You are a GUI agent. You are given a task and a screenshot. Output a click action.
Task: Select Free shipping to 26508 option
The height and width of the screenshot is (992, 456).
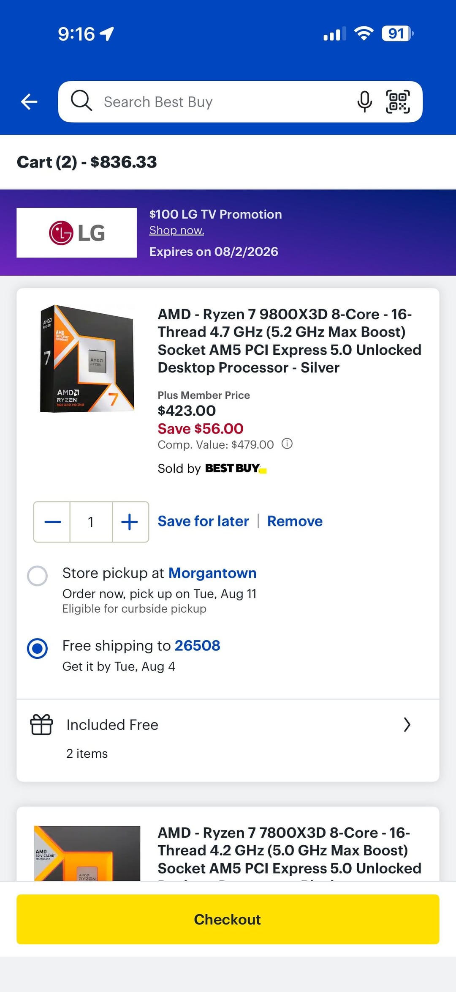pos(37,648)
